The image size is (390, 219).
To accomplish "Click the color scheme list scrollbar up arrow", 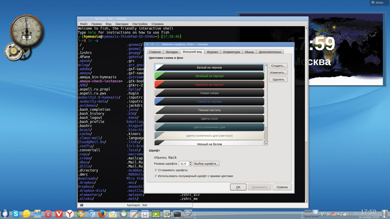I will coord(266,65).
